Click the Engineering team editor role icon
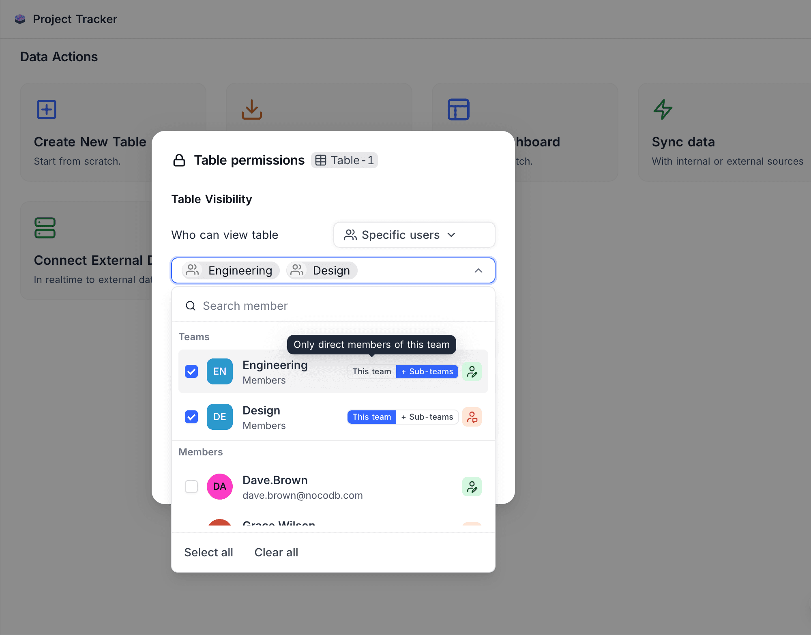811x635 pixels. pos(472,371)
